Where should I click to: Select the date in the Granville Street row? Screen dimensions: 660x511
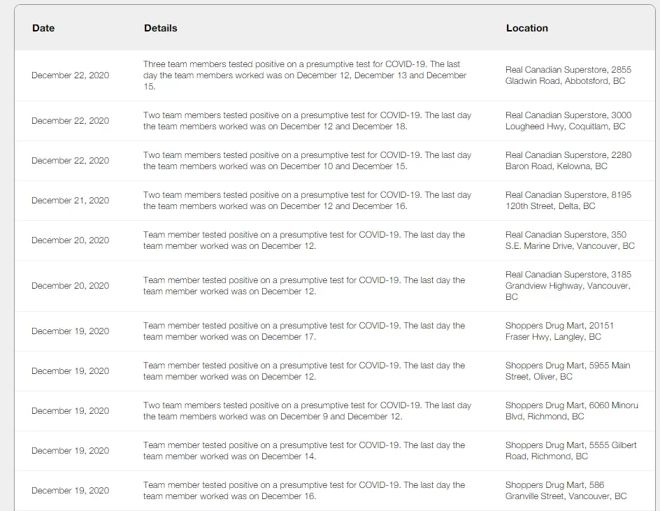click(x=71, y=490)
